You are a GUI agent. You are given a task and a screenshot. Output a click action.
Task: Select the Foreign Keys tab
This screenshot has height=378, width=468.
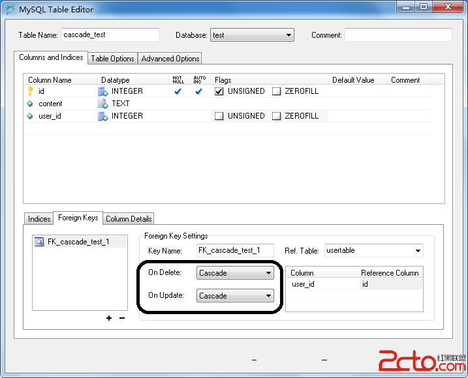pos(78,218)
